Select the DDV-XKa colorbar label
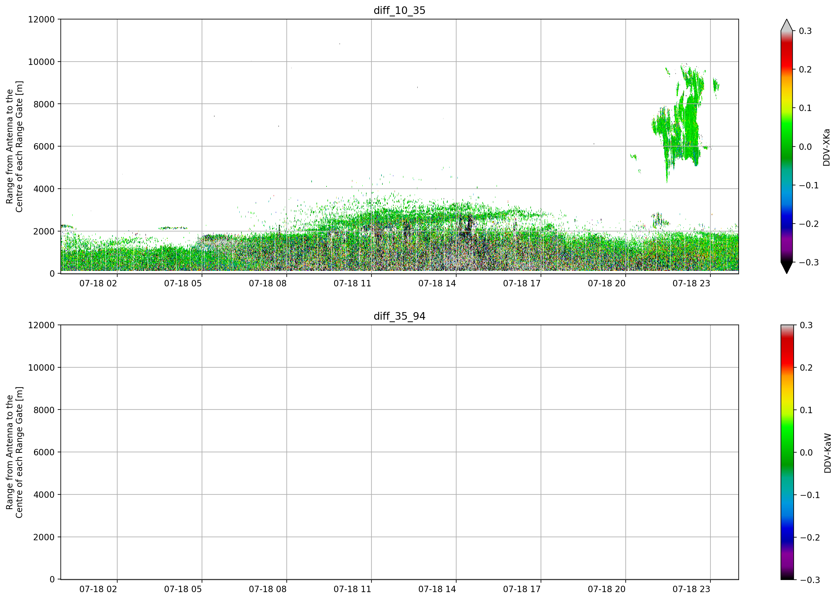838x600 pixels. tap(826, 147)
